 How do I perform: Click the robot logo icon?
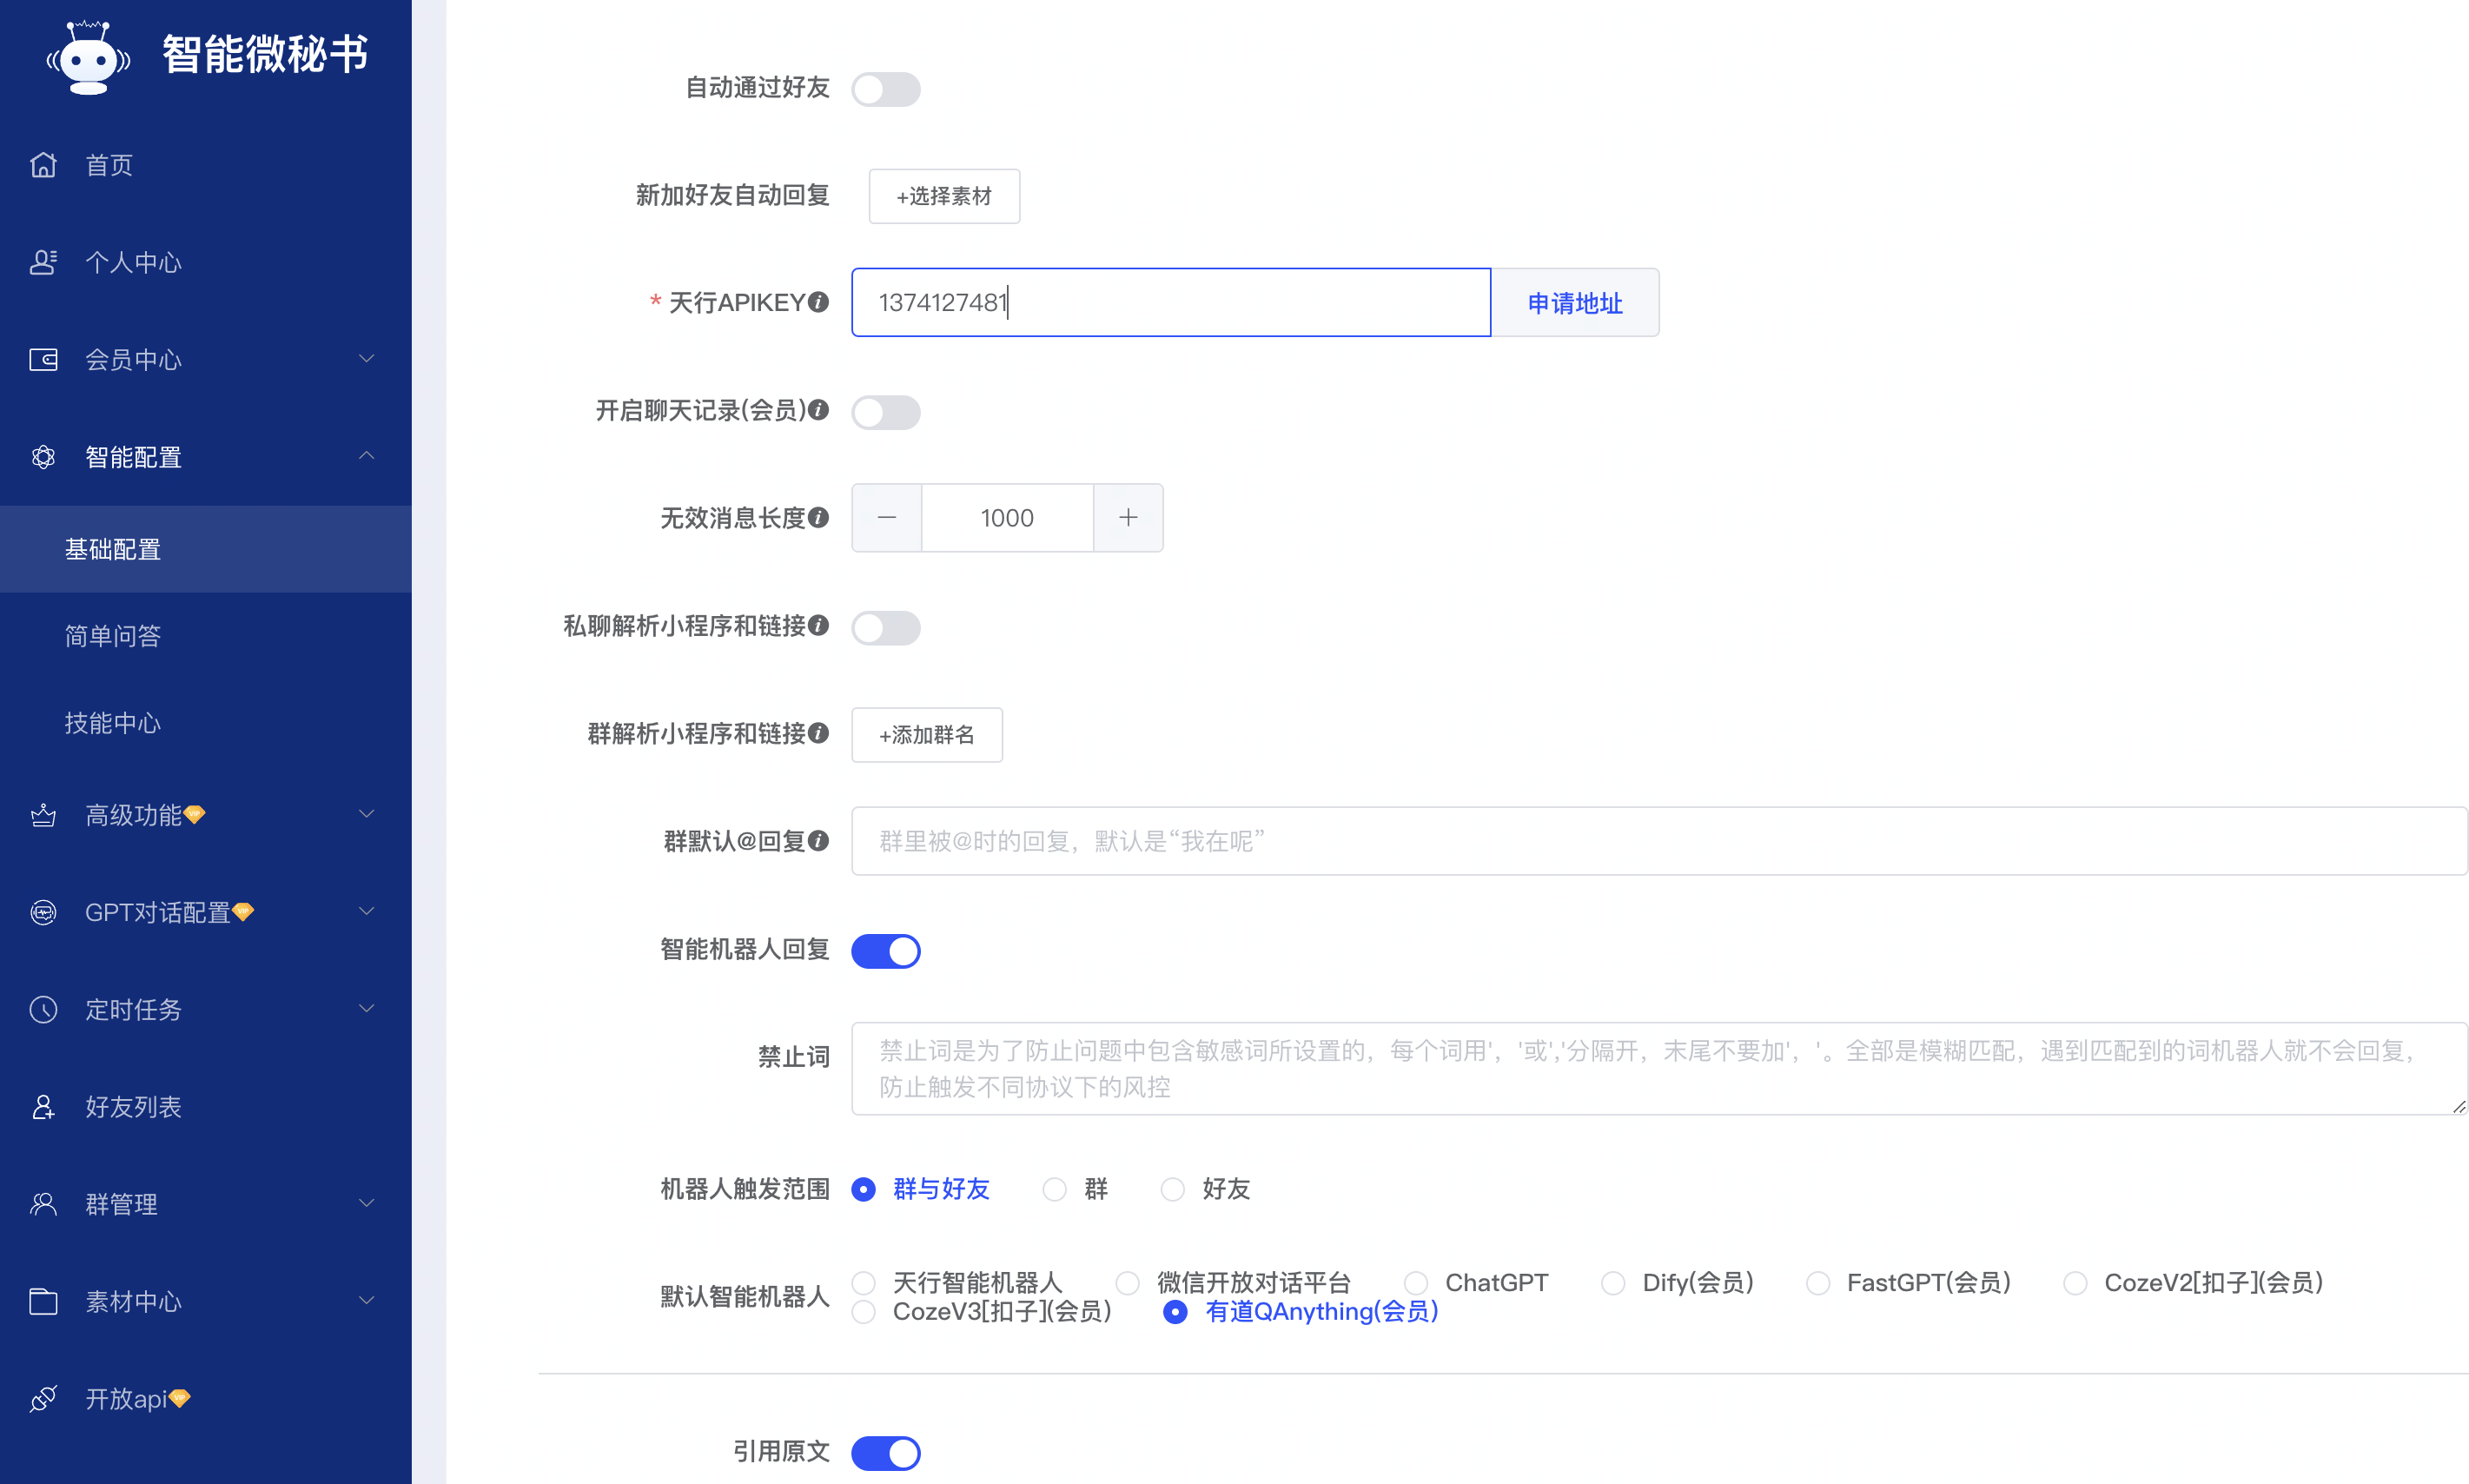click(x=89, y=57)
